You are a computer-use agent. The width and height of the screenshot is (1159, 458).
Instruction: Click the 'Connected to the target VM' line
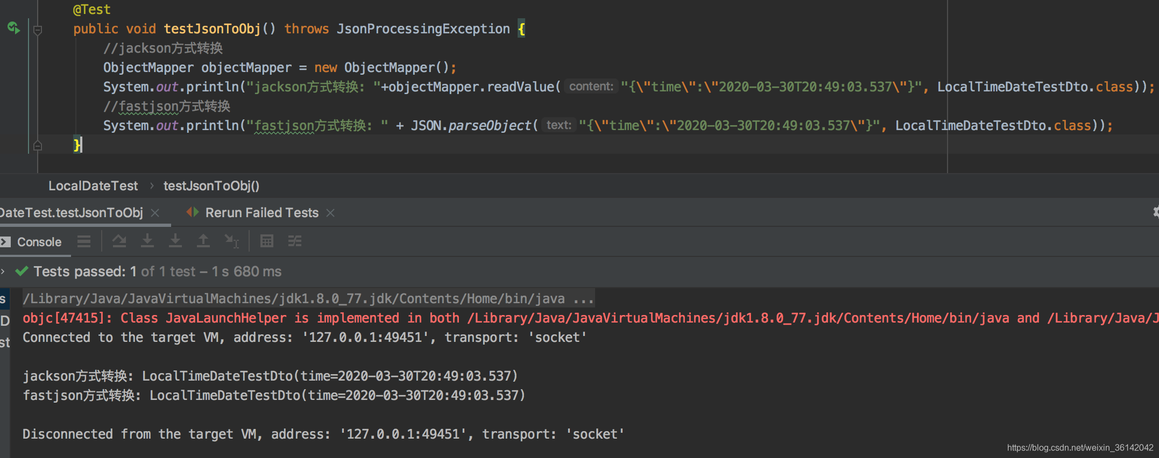click(x=305, y=338)
